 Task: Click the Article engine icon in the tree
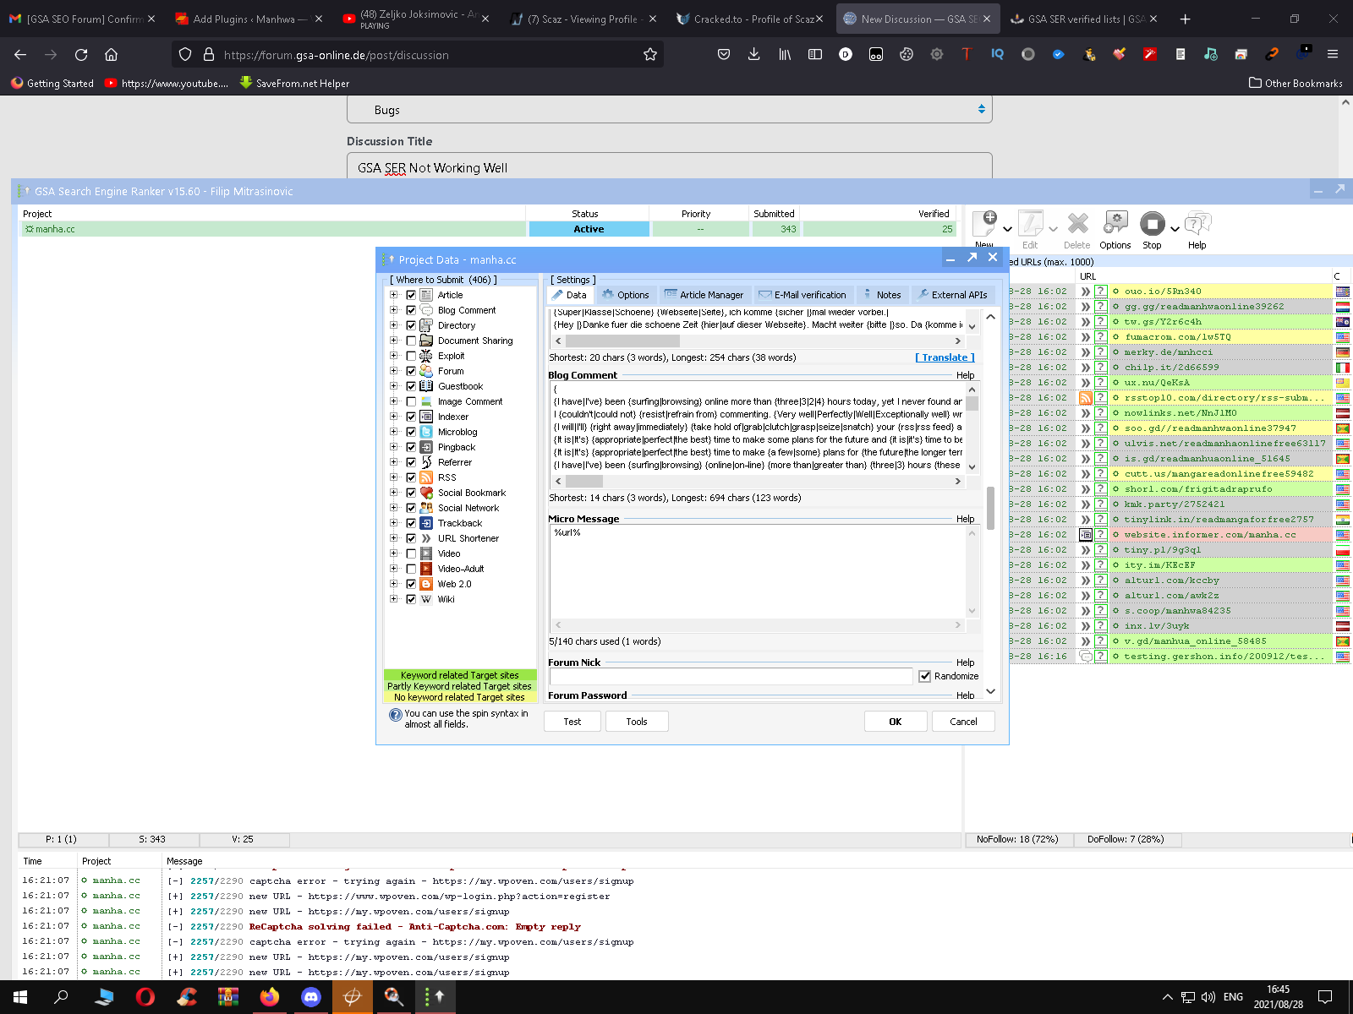click(x=426, y=295)
